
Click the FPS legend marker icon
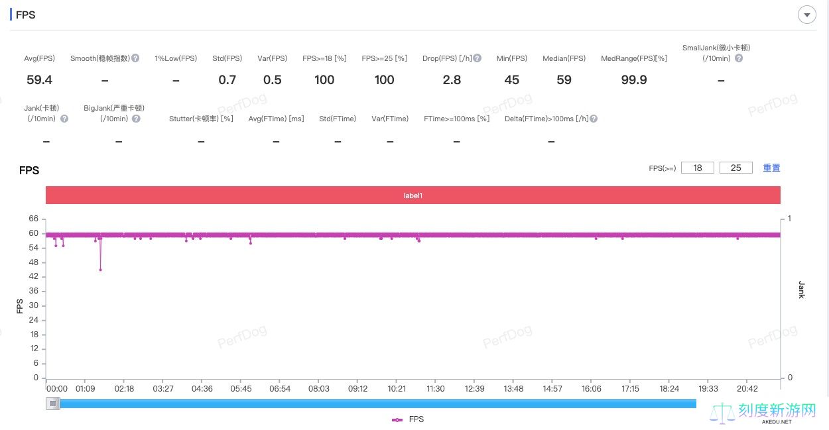[x=397, y=419]
